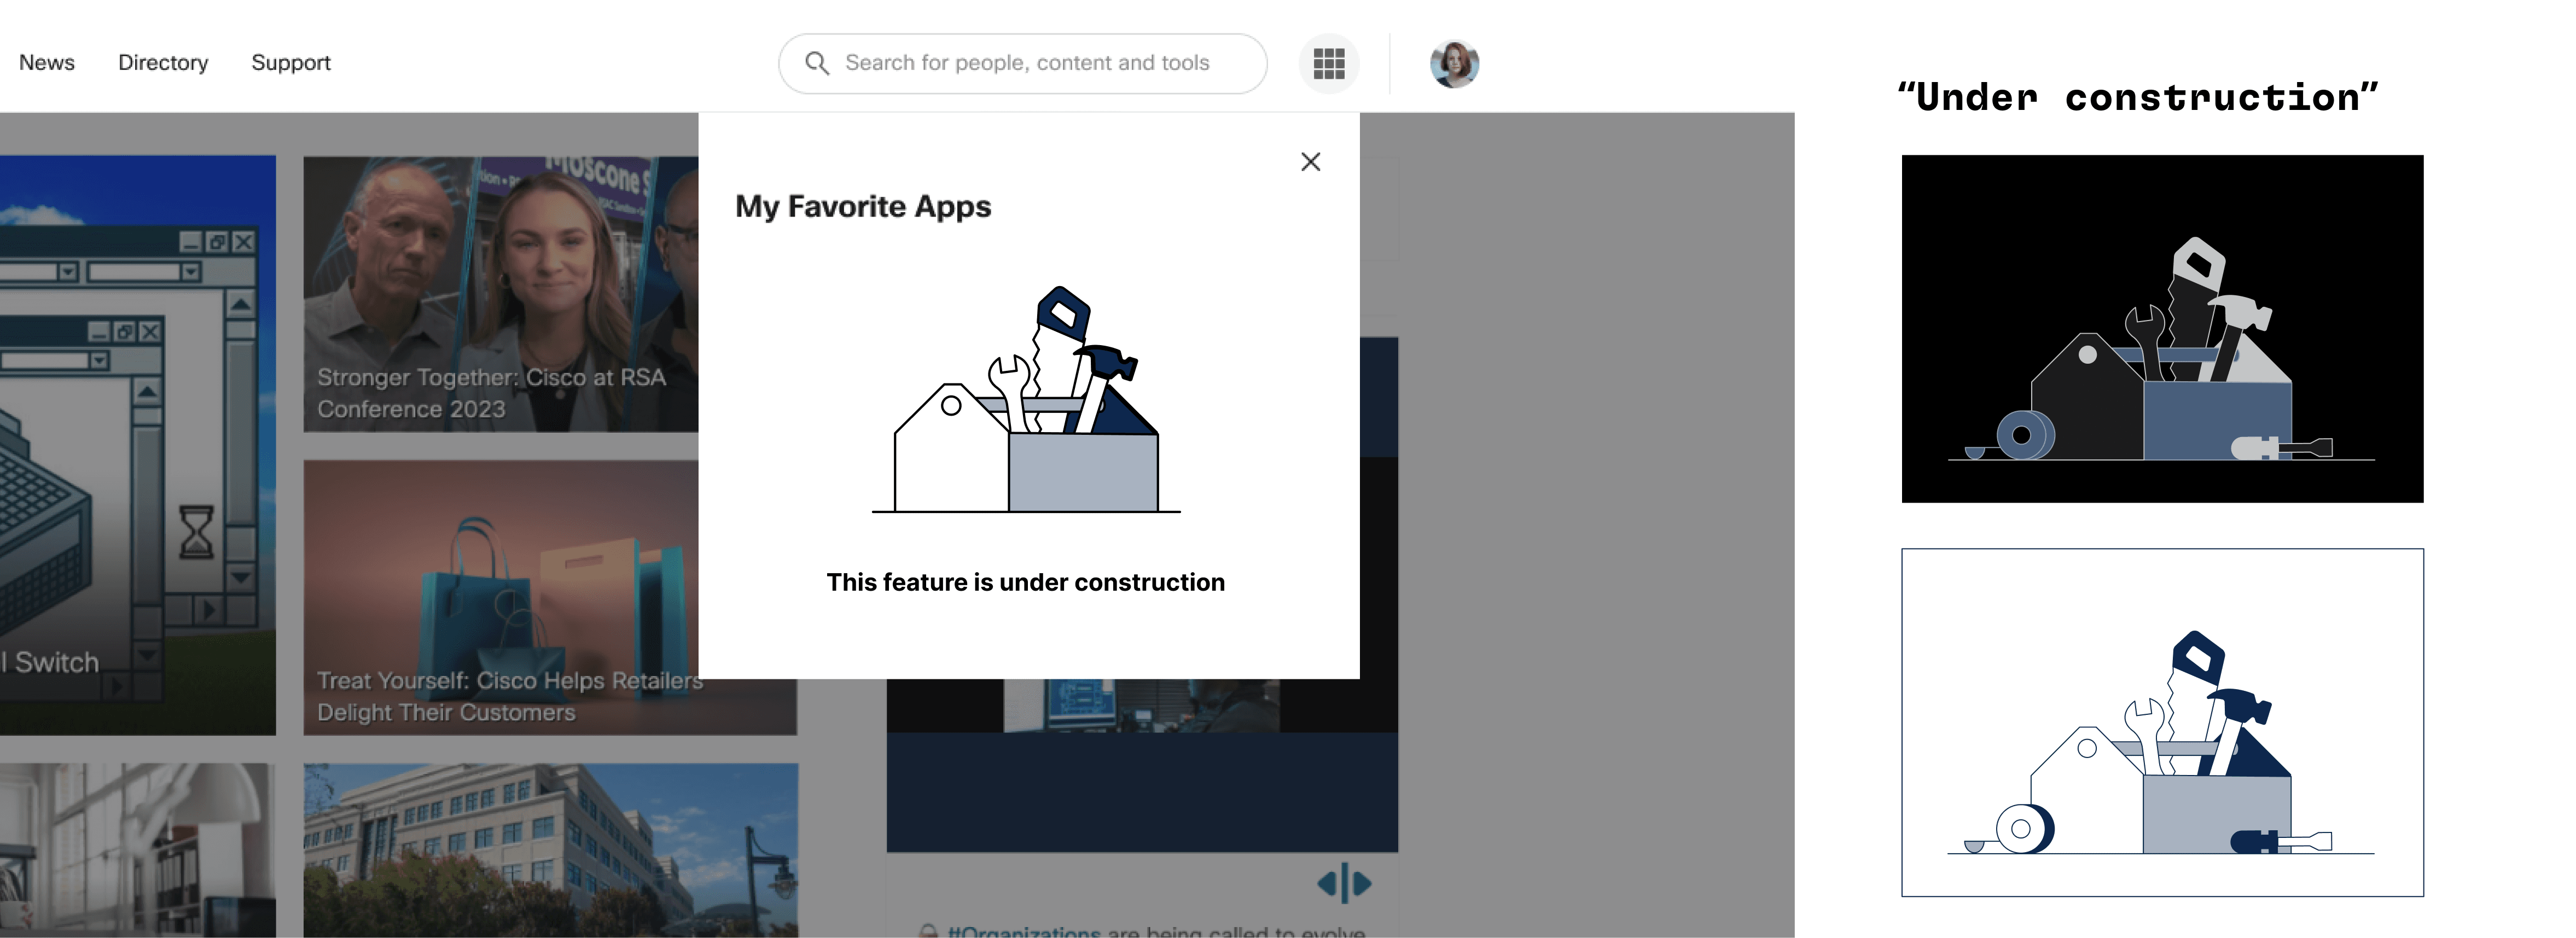The height and width of the screenshot is (938, 2576).
Task: Click the magnifying glass search icon
Action: tap(817, 64)
